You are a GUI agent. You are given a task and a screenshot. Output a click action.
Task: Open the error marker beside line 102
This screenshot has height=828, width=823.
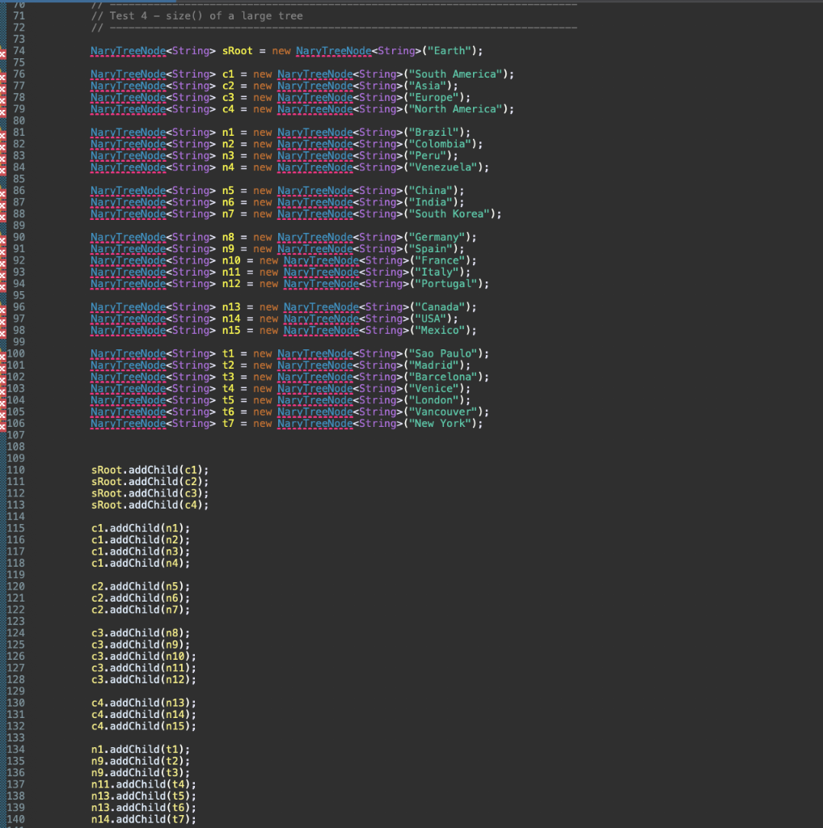(x=2, y=379)
